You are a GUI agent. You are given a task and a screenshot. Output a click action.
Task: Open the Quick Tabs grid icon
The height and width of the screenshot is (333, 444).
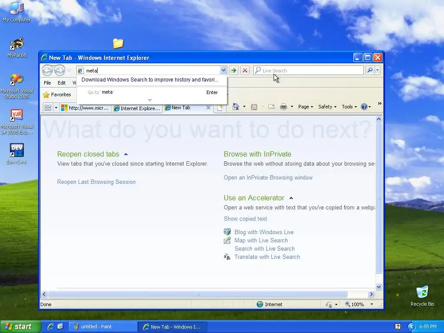coord(48,108)
